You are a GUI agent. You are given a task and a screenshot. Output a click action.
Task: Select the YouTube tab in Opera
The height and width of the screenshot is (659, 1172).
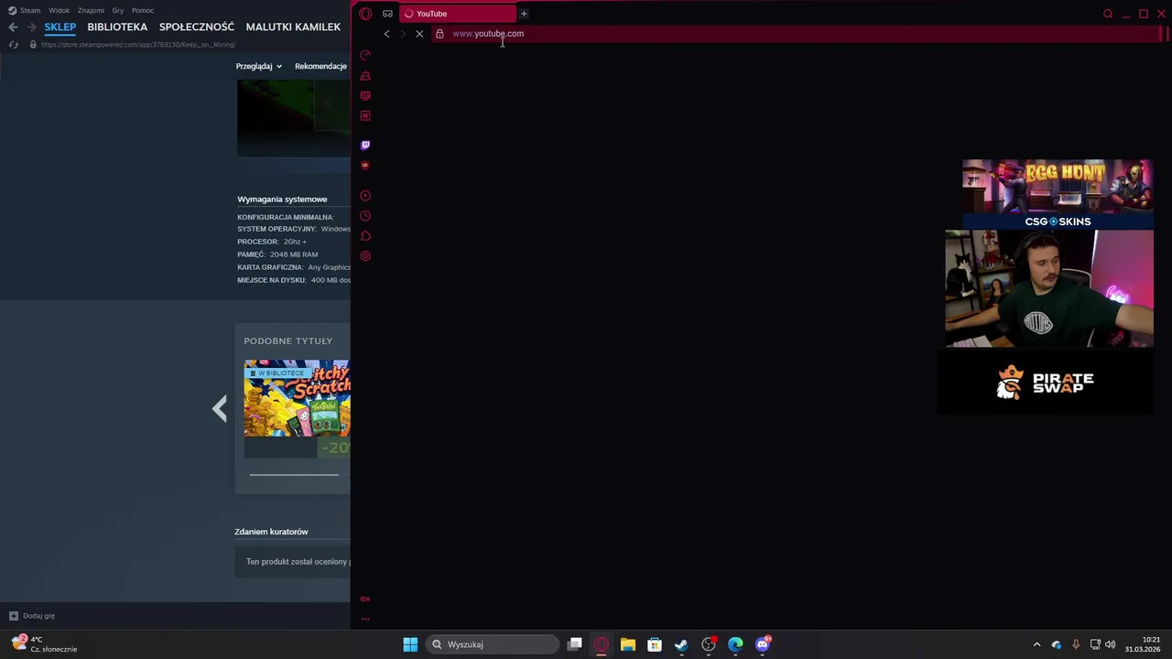pos(457,14)
